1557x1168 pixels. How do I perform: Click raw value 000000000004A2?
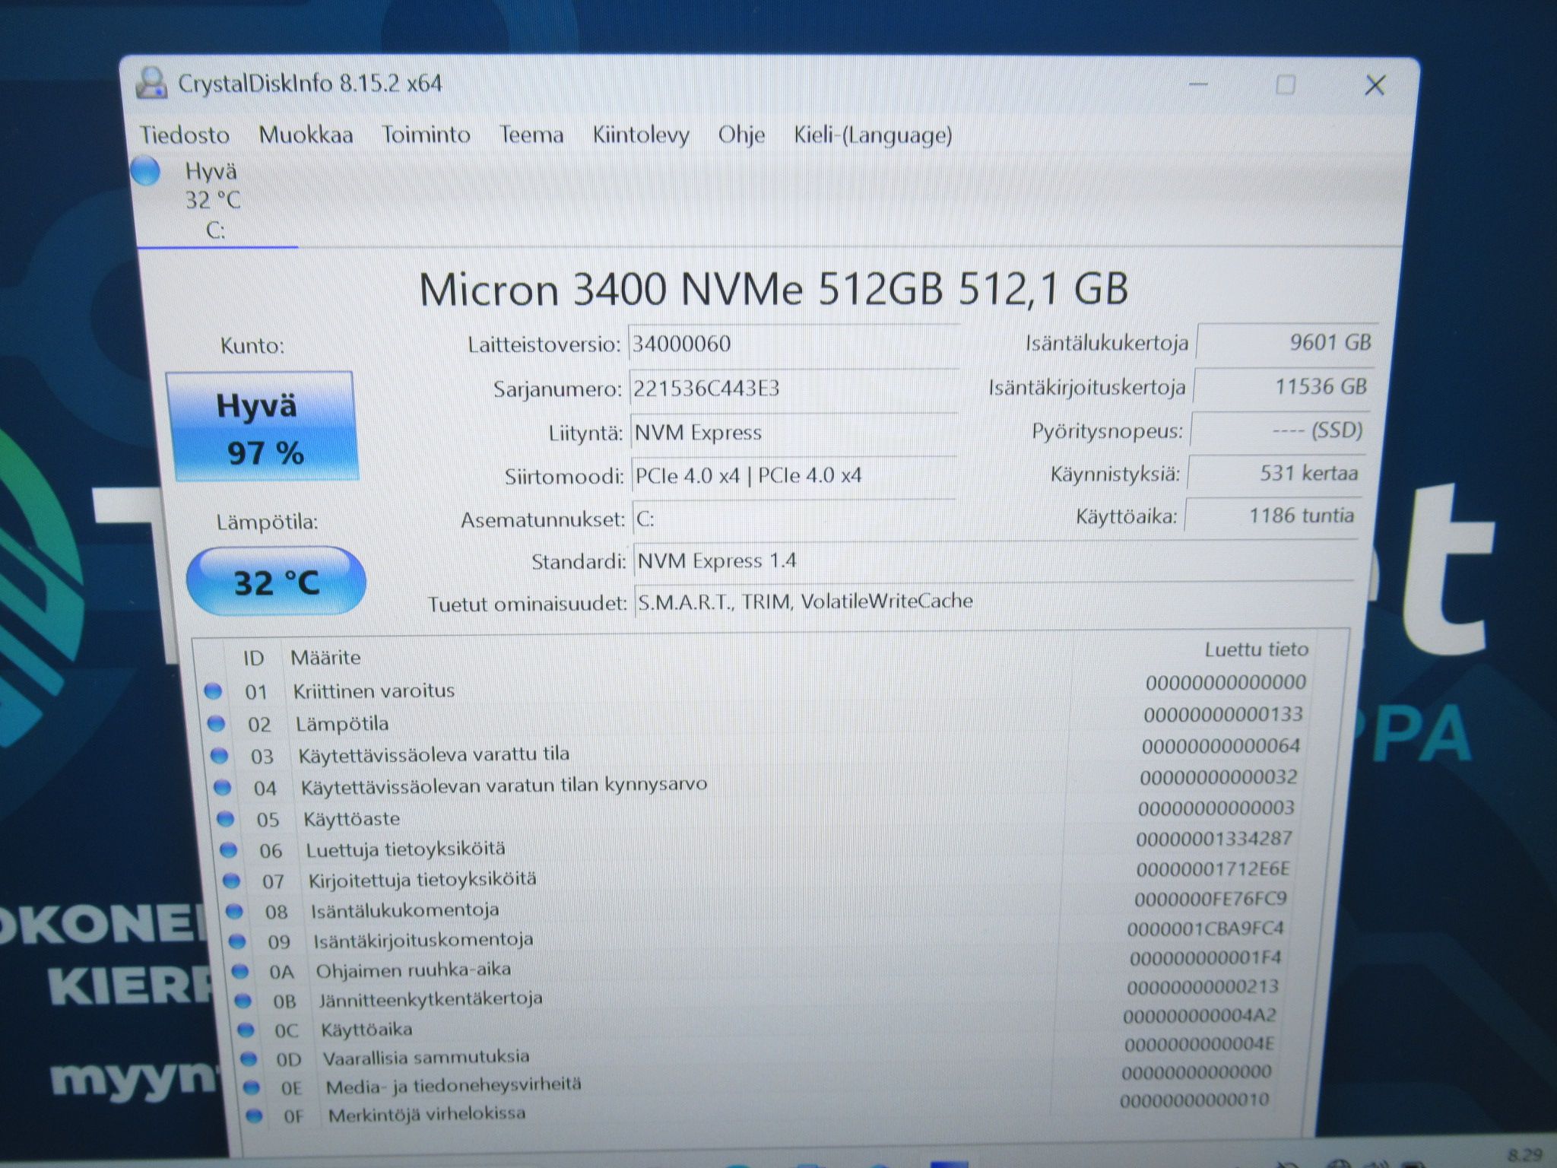1200,1015
